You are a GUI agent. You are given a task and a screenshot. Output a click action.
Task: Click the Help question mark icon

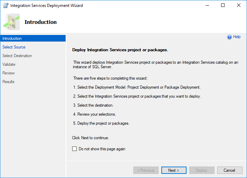tap(229, 37)
